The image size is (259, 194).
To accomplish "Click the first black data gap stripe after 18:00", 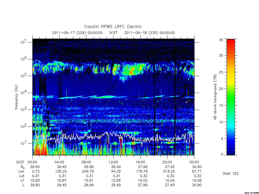I will point(155,97).
